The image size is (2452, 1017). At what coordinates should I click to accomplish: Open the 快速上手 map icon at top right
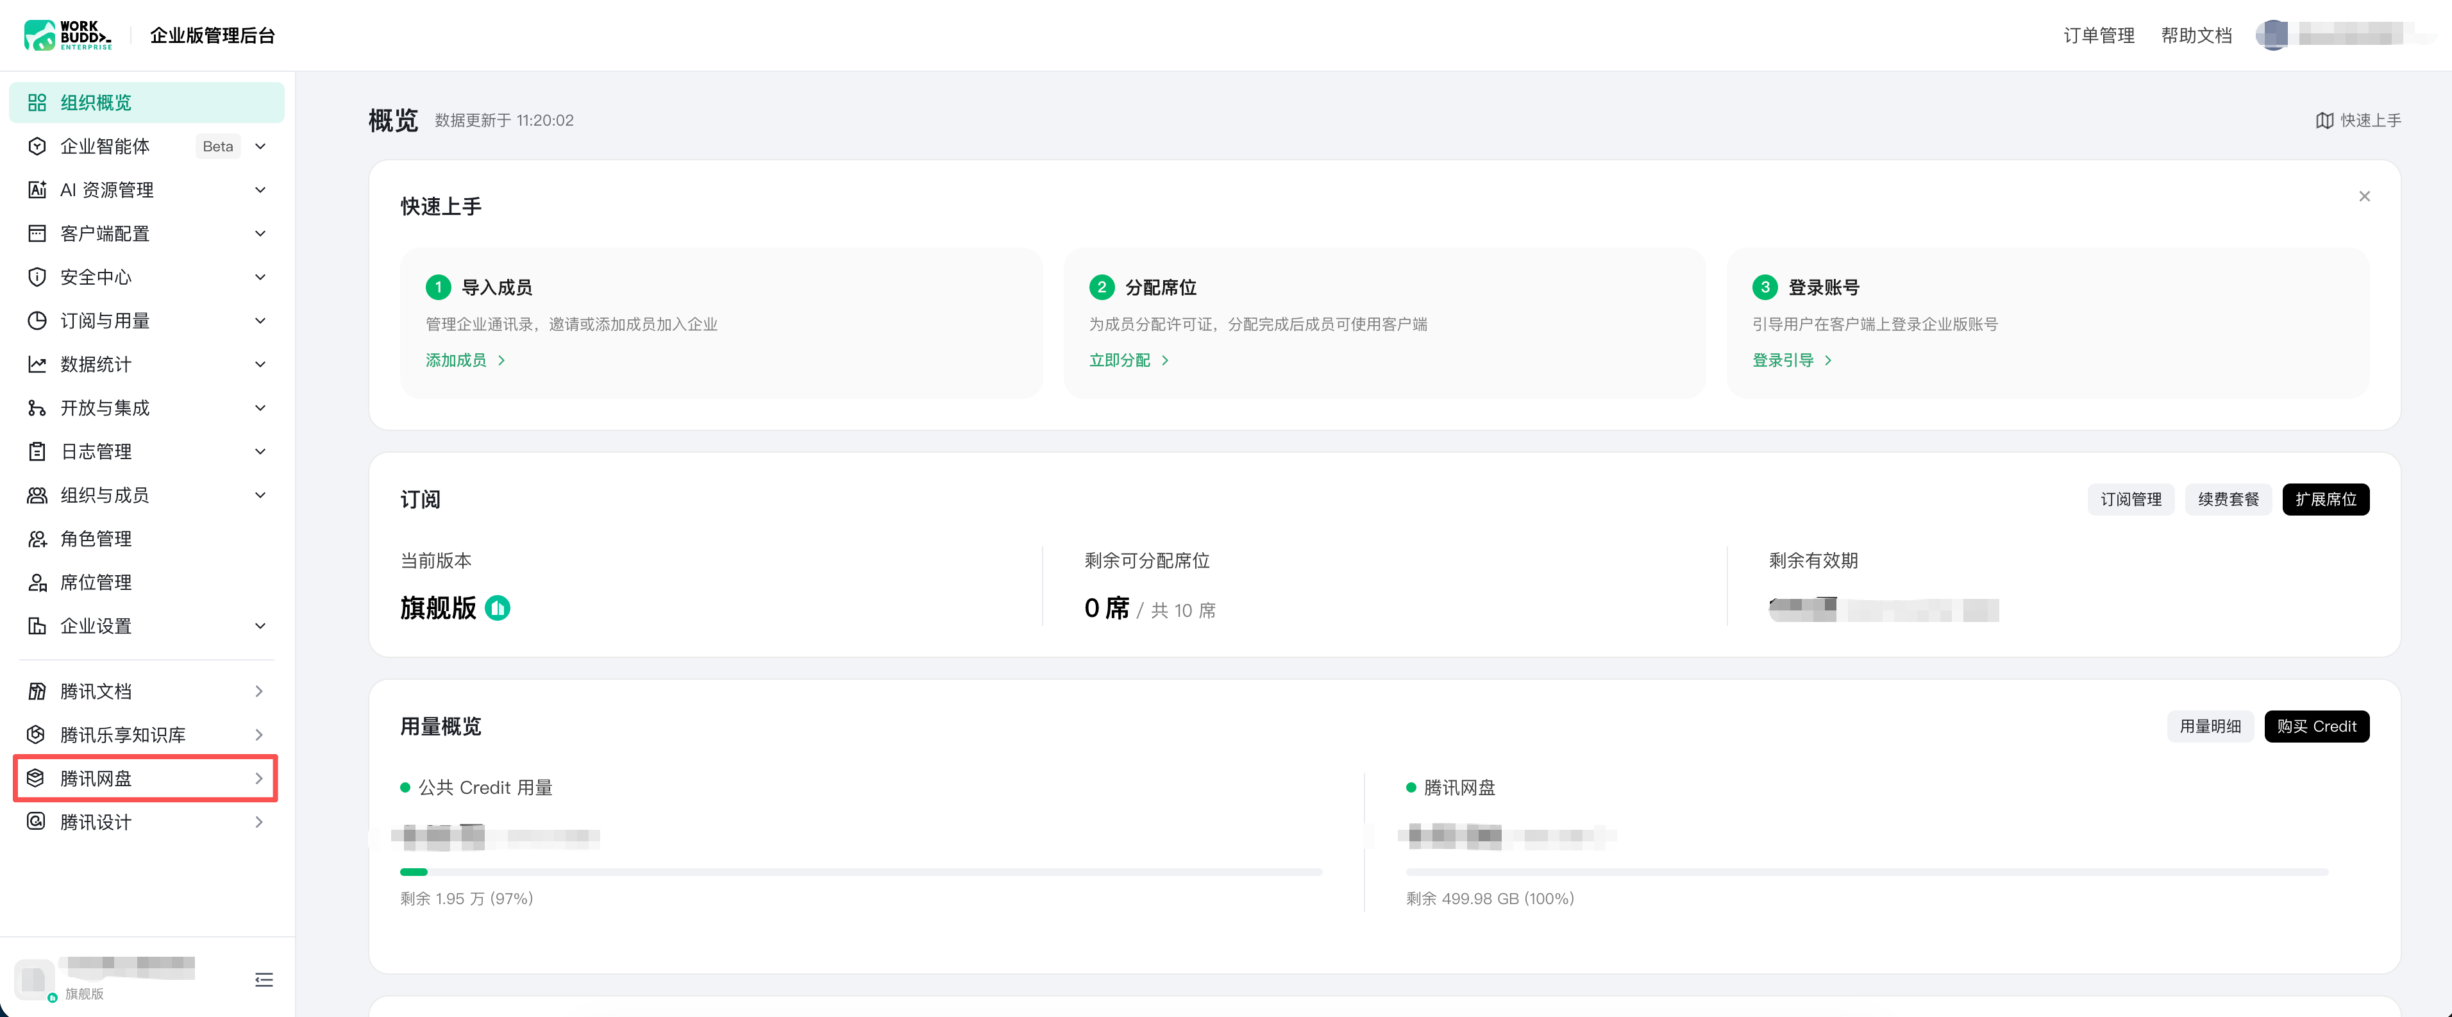click(2324, 120)
